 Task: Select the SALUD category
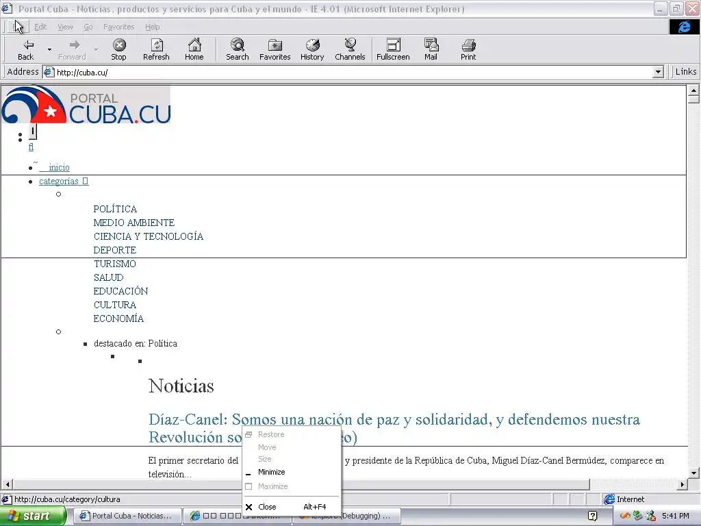[x=108, y=277]
